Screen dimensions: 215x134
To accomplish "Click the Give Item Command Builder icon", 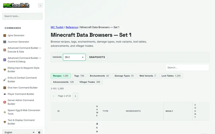I will pyautogui.click(x=5, y=88).
